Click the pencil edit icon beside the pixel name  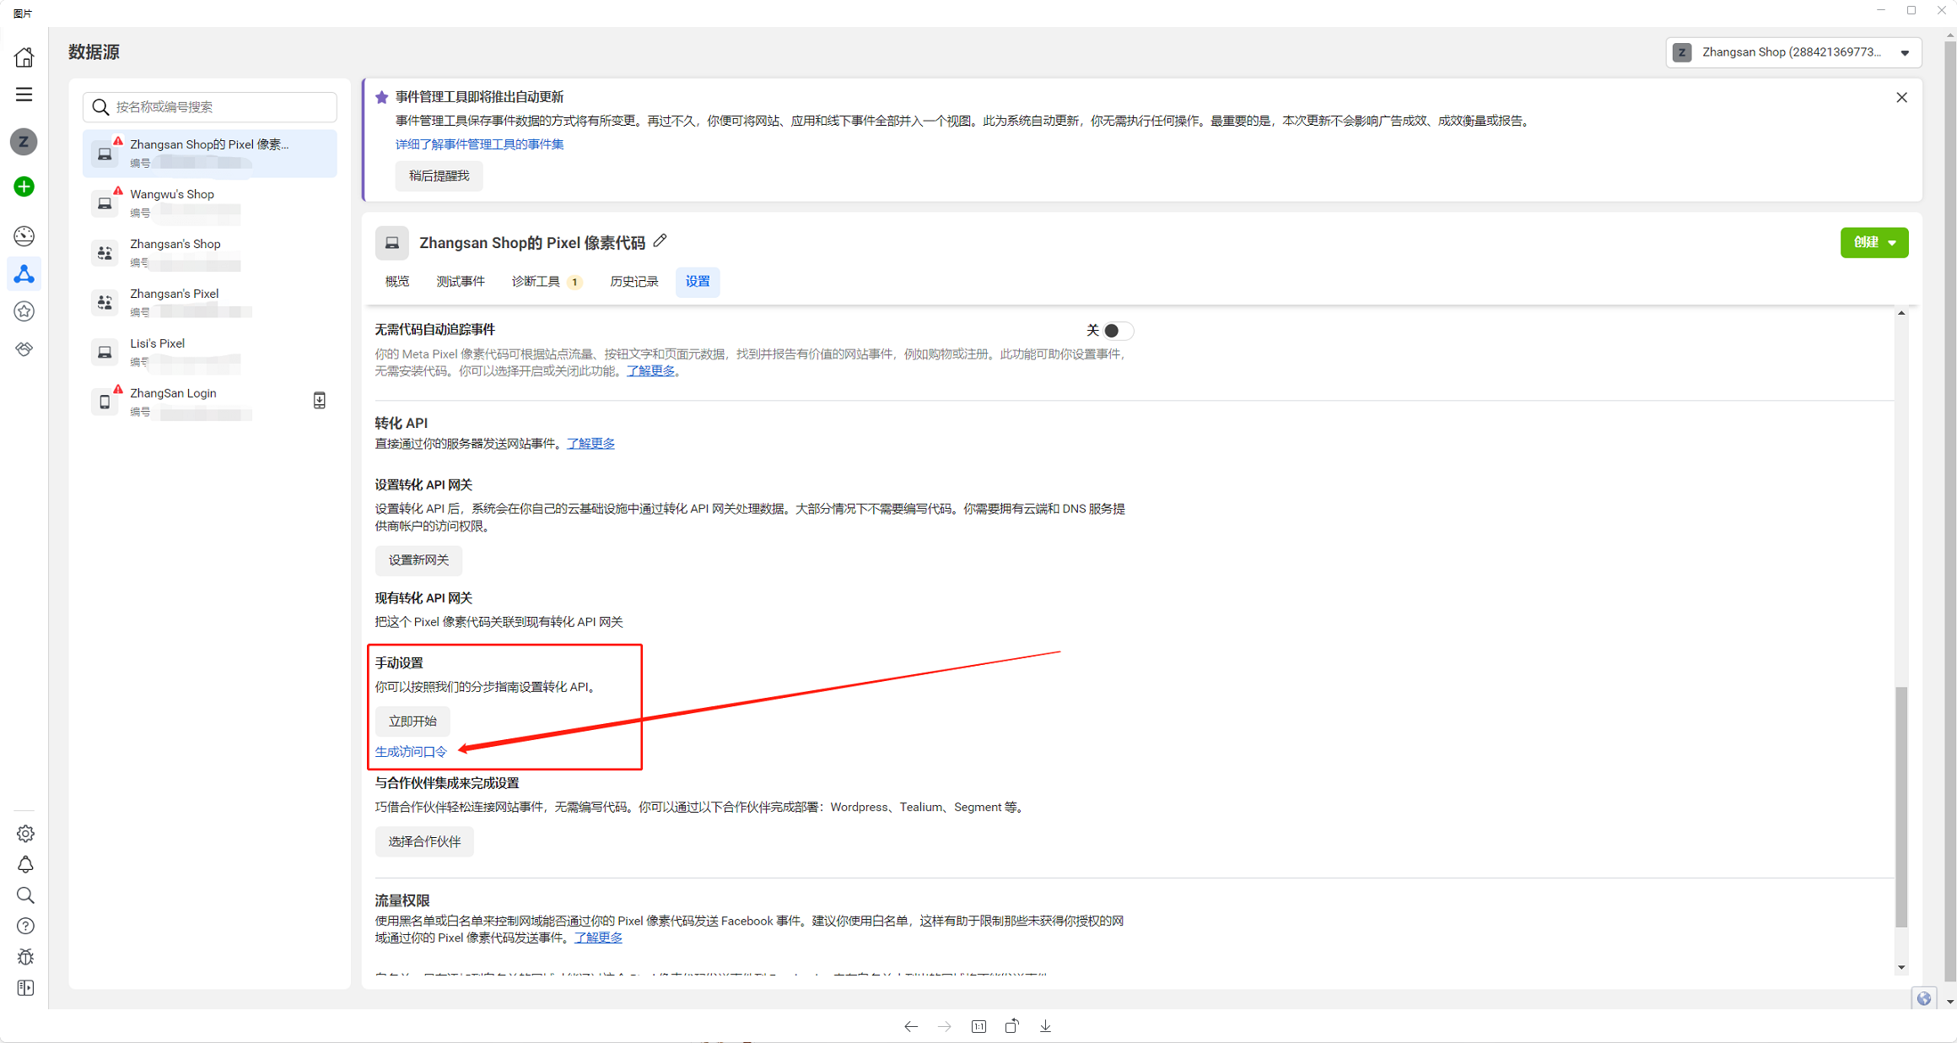point(660,241)
